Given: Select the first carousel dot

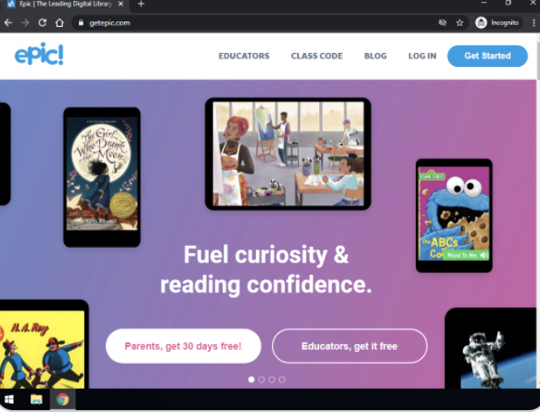Looking at the screenshot, I should coord(251,380).
